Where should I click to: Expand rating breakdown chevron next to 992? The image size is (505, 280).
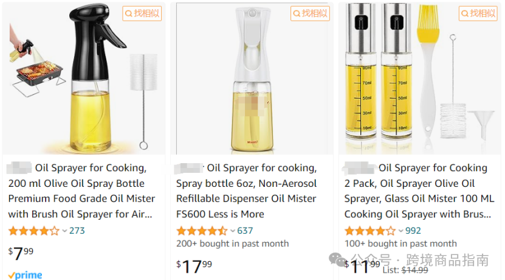[x=400, y=231]
